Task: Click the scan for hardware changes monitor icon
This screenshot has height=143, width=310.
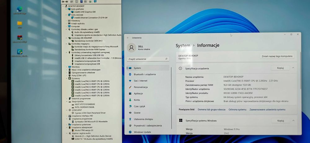Action: pyautogui.click(x=95, y=1)
